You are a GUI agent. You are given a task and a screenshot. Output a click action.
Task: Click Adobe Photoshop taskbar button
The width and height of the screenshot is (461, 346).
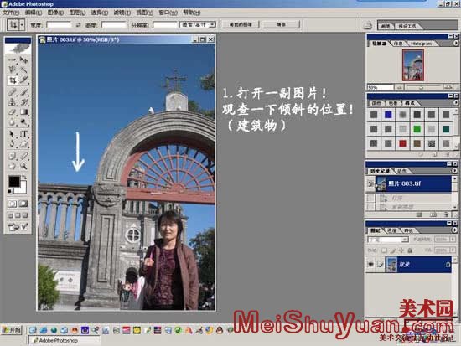(x=64, y=340)
